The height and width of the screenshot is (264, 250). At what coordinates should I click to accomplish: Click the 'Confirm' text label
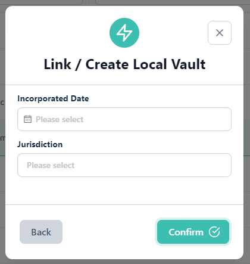[x=186, y=232]
